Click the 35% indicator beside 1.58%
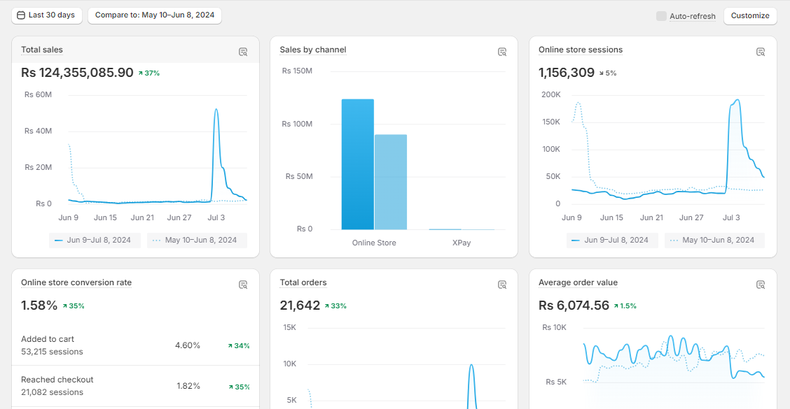The width and height of the screenshot is (790, 409). (x=74, y=306)
